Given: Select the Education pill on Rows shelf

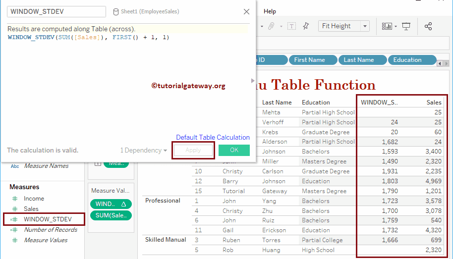Looking at the screenshot, I should (412, 60).
